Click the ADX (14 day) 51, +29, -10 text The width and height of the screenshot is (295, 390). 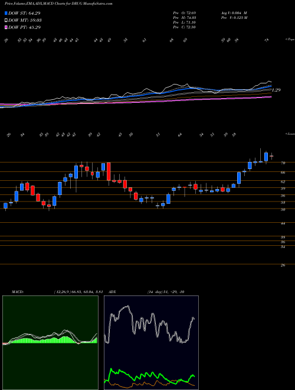tap(166, 292)
